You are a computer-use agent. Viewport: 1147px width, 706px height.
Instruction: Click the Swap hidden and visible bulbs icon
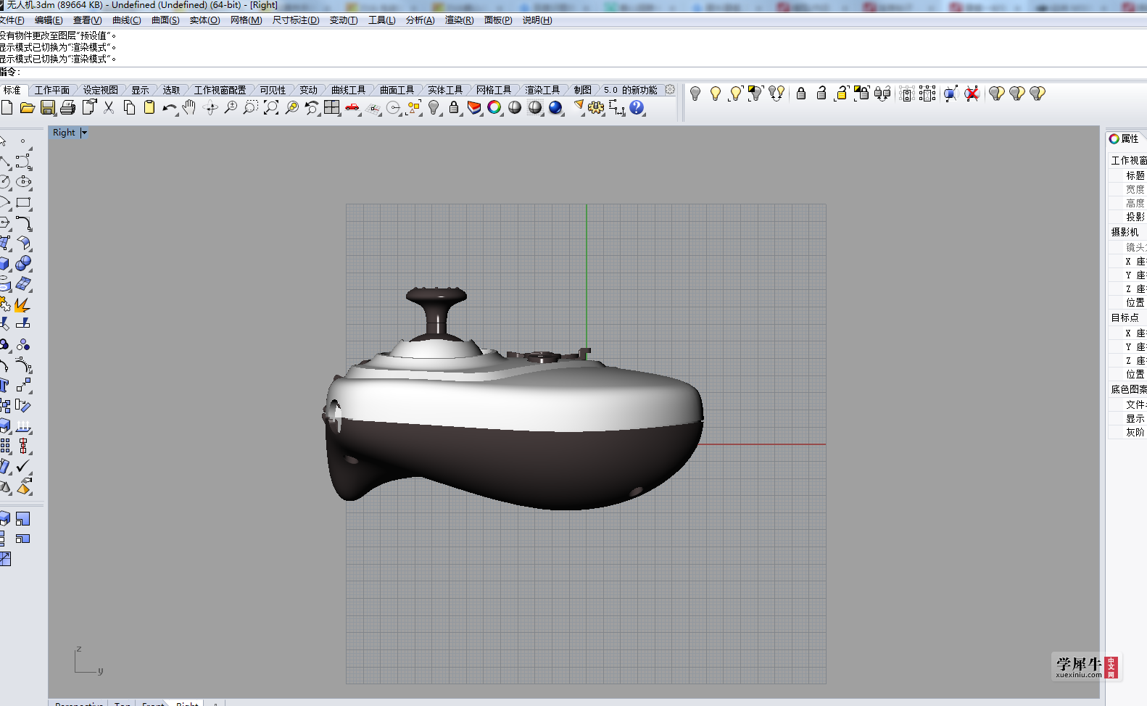[777, 94]
